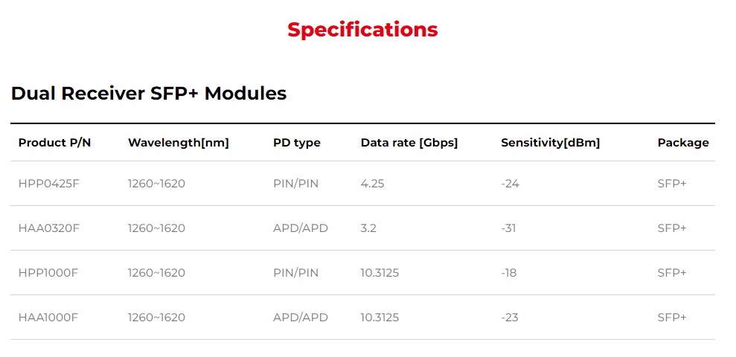Click the APD/APD cell in HAA0320F row

pos(300,228)
